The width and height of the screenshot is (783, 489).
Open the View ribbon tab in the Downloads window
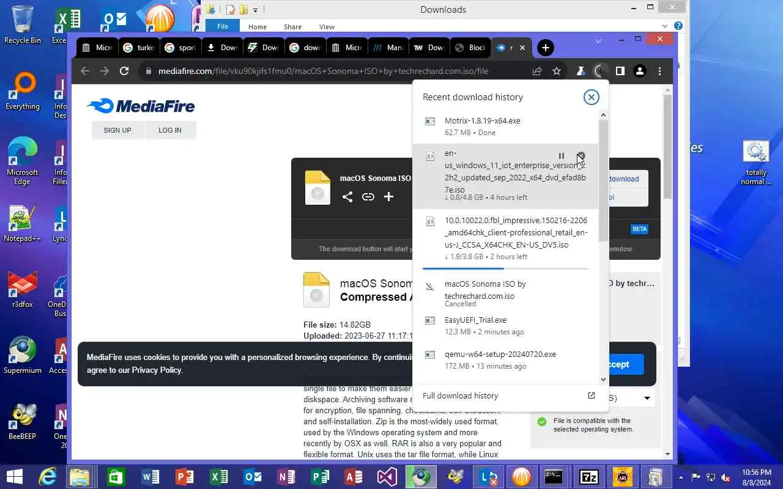[327, 27]
